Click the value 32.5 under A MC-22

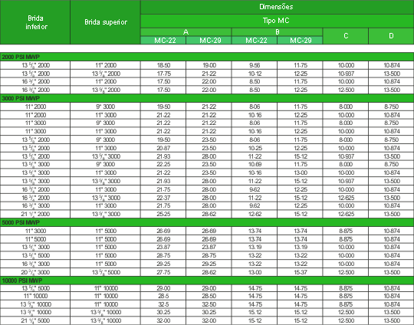click(163, 304)
